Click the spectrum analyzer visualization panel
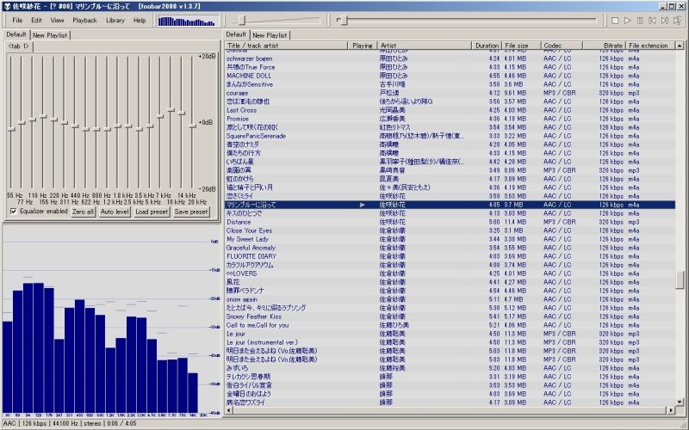 [111, 321]
